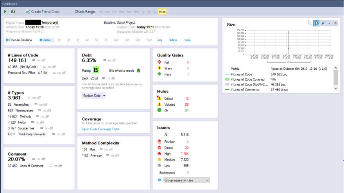Click the Low issues severity icon

[x=159, y=165]
